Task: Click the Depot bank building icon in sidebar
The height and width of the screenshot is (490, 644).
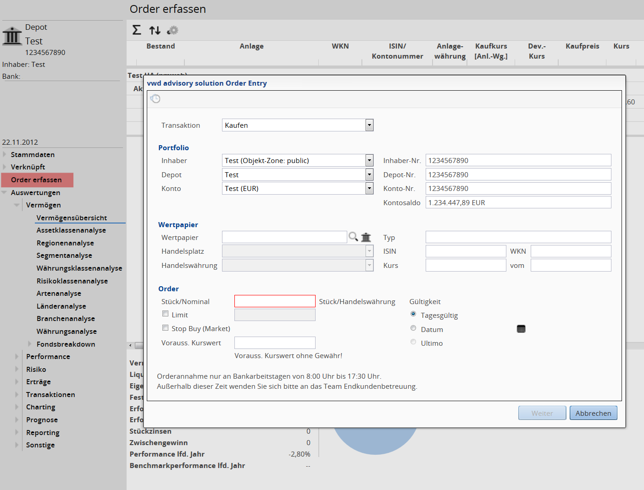Action: coord(12,36)
